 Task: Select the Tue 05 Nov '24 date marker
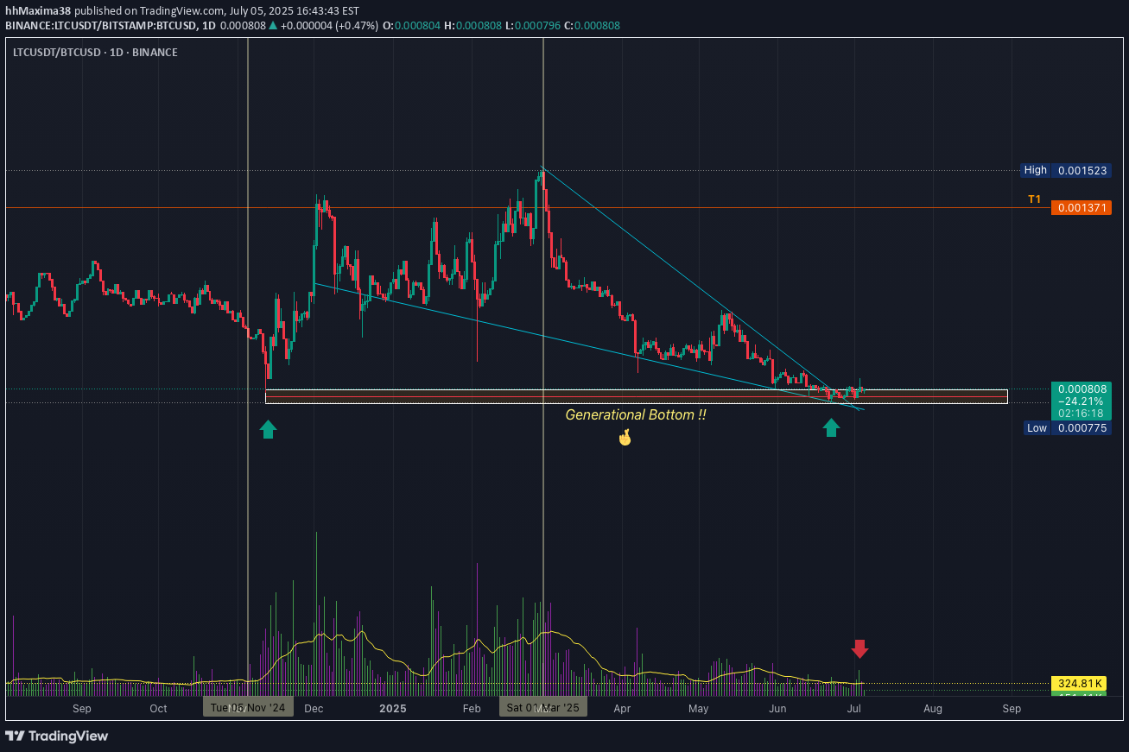click(248, 706)
